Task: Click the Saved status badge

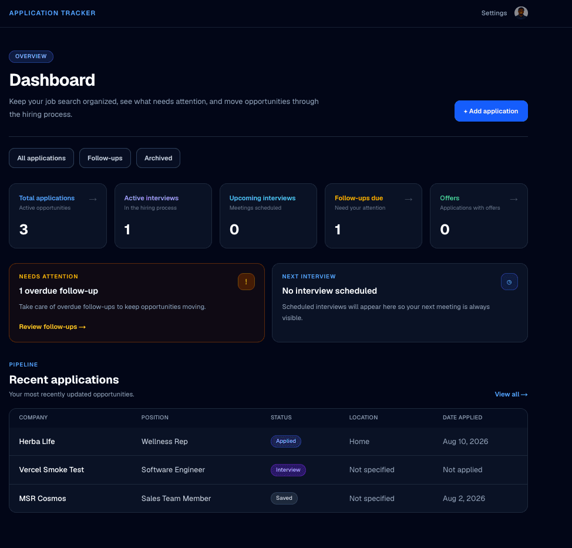Action: (284, 498)
